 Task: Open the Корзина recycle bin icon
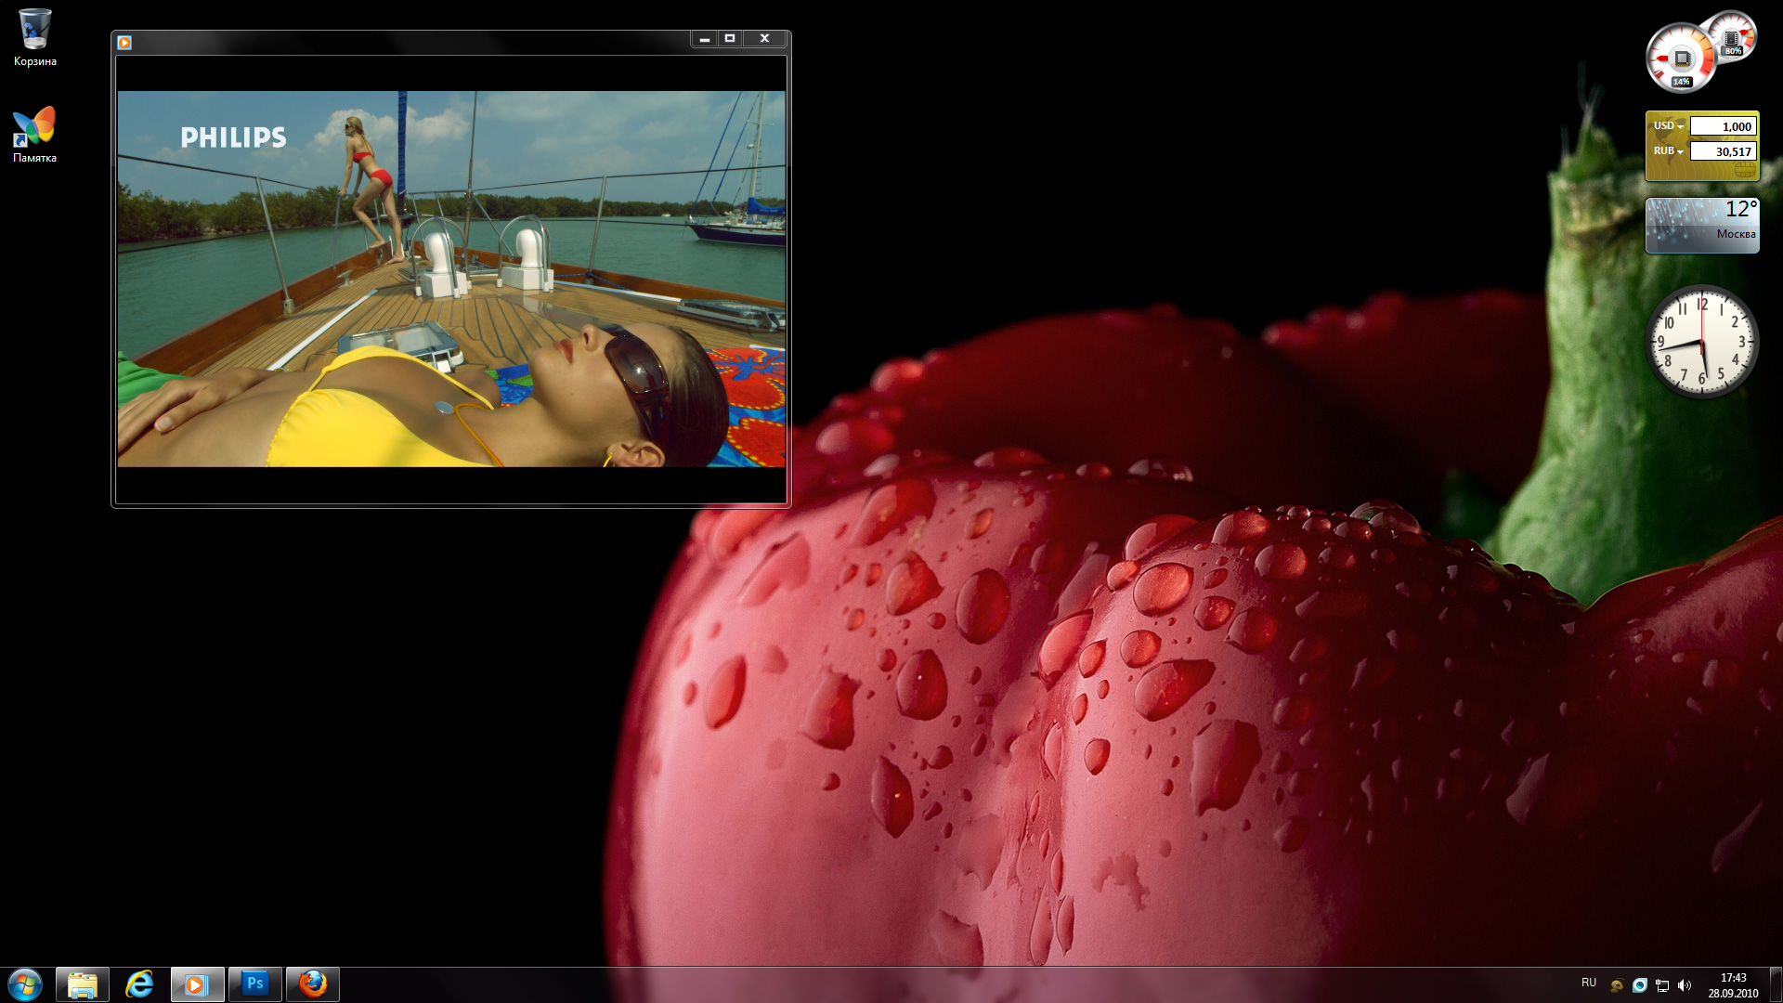click(x=34, y=37)
